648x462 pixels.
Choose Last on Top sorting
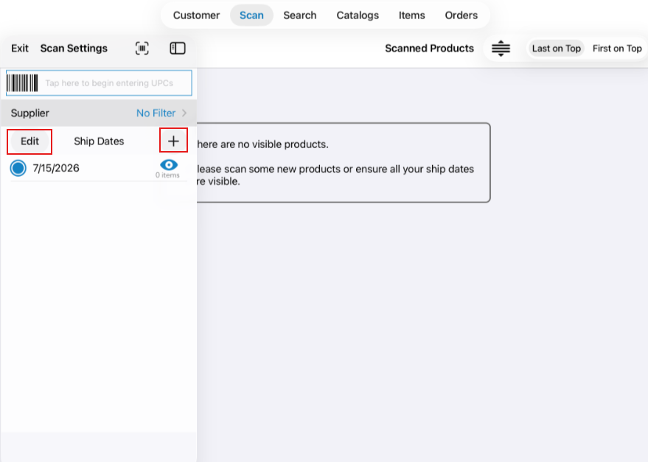(x=557, y=49)
